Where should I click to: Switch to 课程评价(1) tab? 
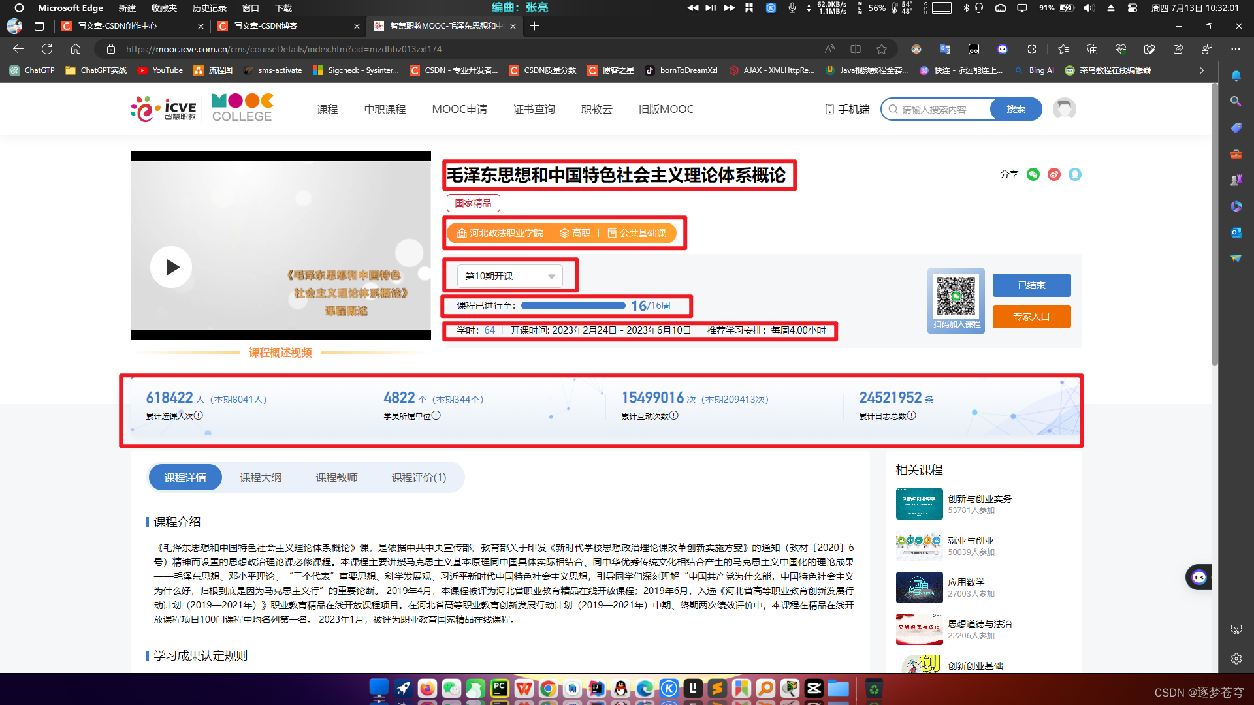pos(419,477)
